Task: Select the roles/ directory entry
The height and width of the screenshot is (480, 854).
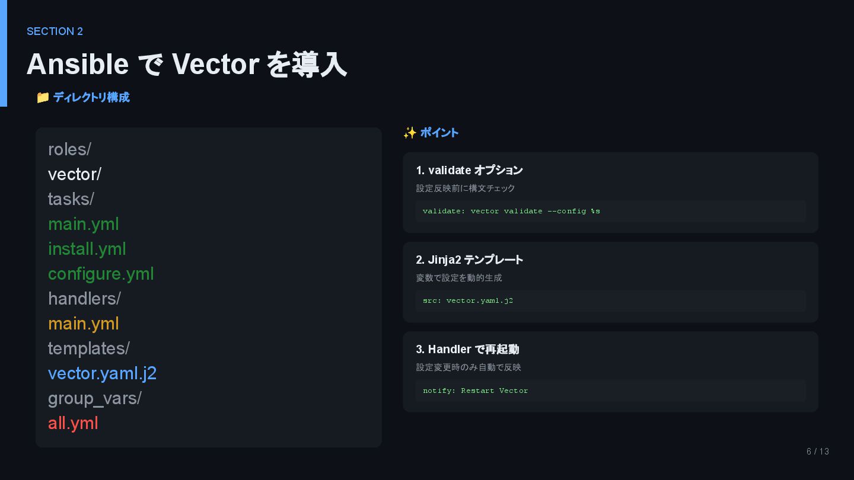Action: pyautogui.click(x=69, y=149)
